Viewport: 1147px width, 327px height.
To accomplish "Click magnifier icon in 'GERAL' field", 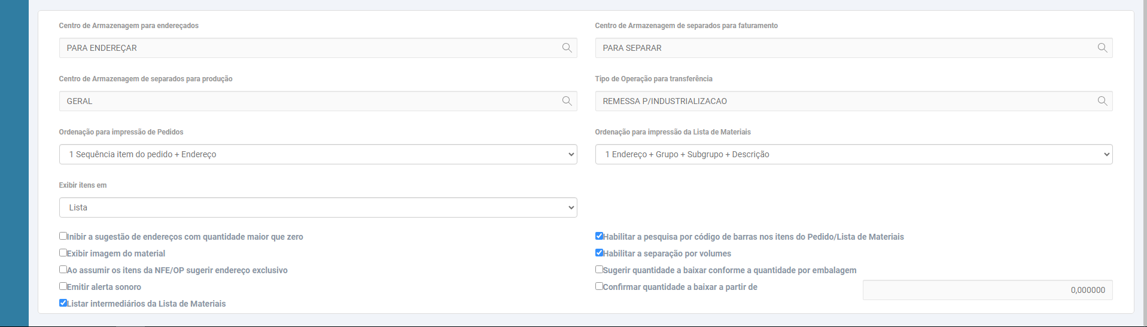I will point(567,101).
